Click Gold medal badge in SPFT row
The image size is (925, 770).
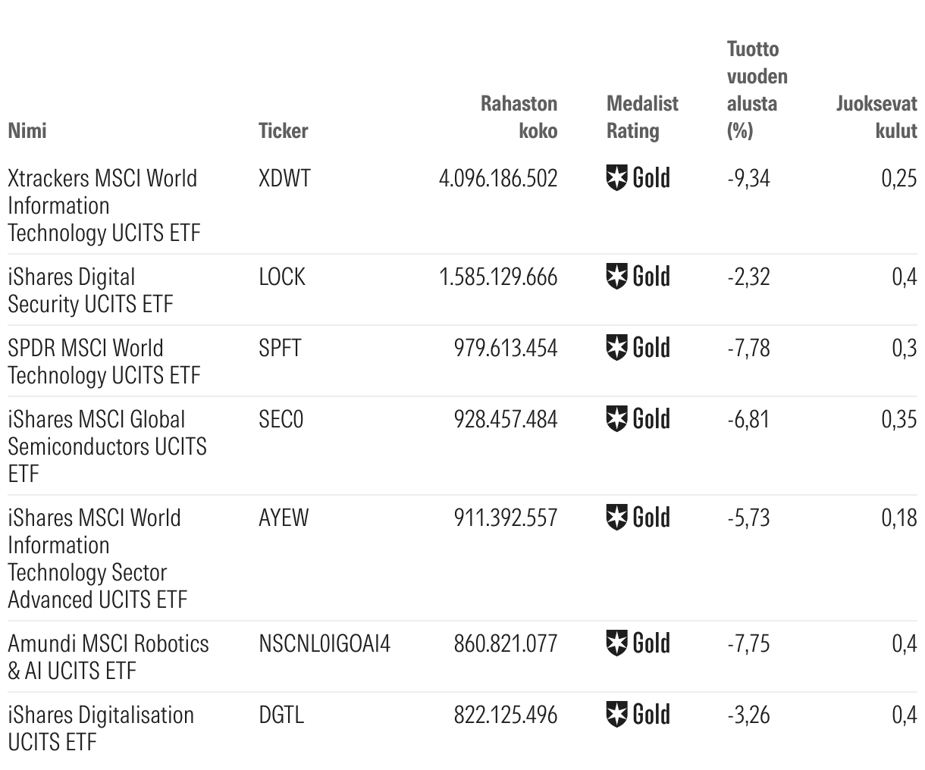pyautogui.click(x=638, y=348)
